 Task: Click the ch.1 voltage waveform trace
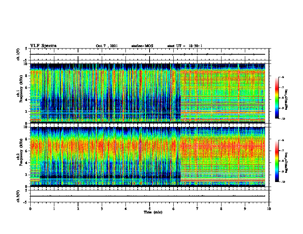click(148, 54)
